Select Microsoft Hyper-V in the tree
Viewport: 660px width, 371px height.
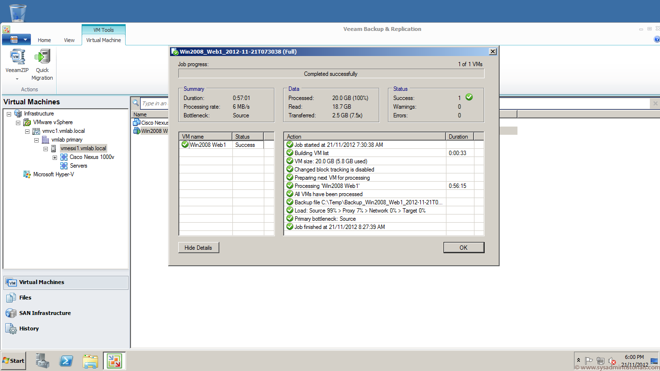(53, 174)
